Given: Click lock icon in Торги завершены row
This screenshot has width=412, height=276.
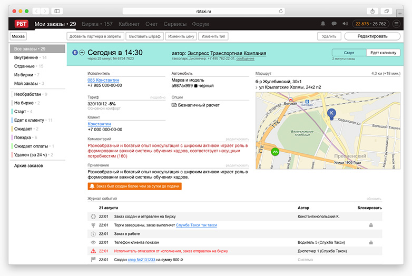Looking at the screenshot, I should tap(371, 225).
